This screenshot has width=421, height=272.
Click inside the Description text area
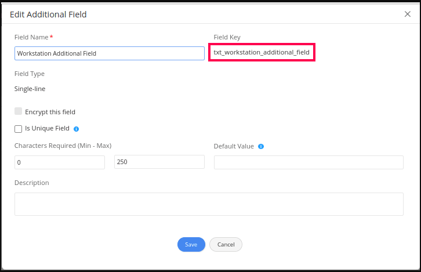click(209, 204)
